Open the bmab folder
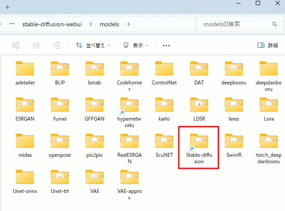 95,74
